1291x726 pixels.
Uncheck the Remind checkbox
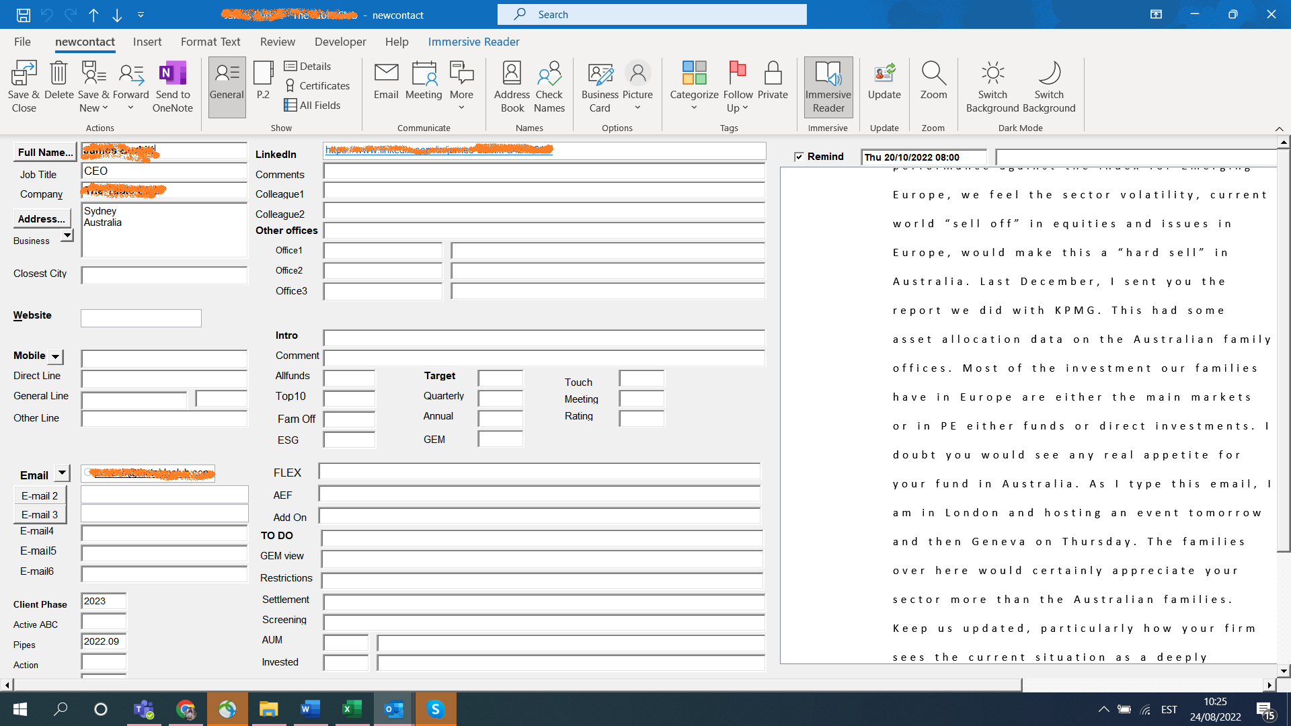pyautogui.click(x=799, y=157)
